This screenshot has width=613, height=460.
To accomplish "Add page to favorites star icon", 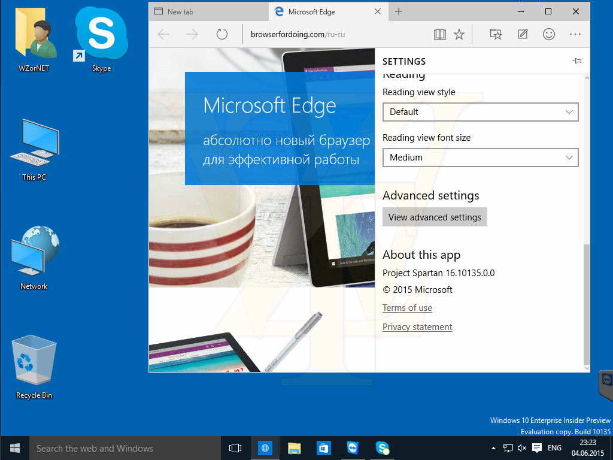I will pos(459,34).
